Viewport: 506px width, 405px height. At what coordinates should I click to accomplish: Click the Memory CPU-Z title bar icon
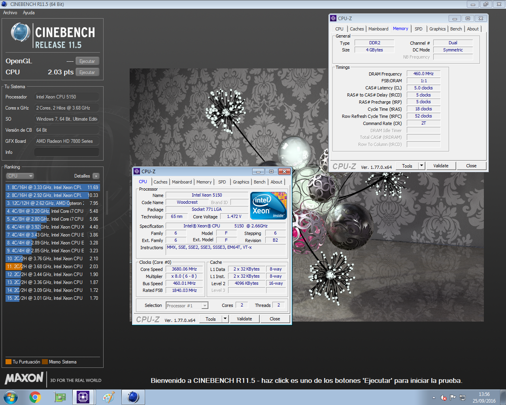coord(334,18)
